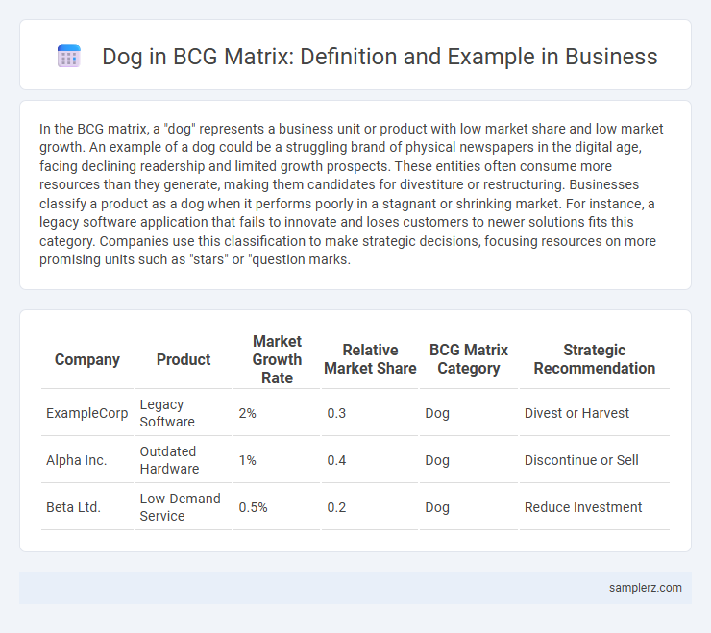
Task: Click the 'Outdated Hardware' product cell
Action: 184,460
